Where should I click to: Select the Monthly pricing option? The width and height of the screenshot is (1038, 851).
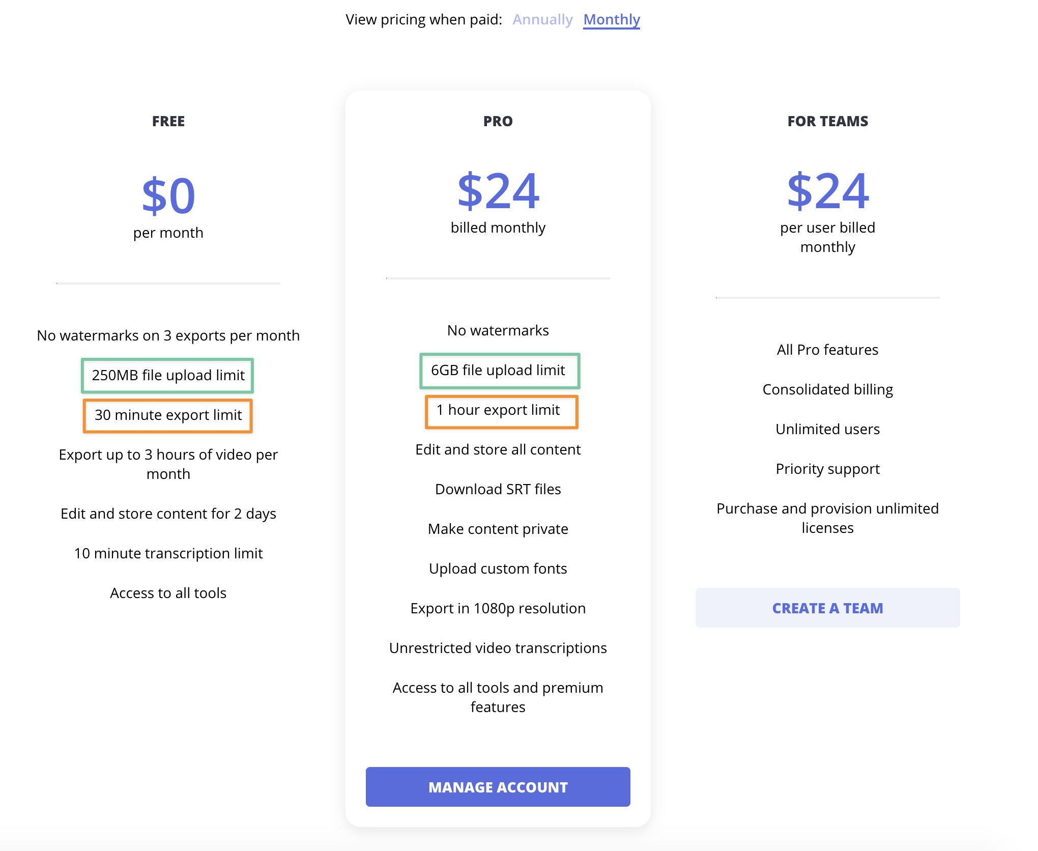[x=611, y=19]
